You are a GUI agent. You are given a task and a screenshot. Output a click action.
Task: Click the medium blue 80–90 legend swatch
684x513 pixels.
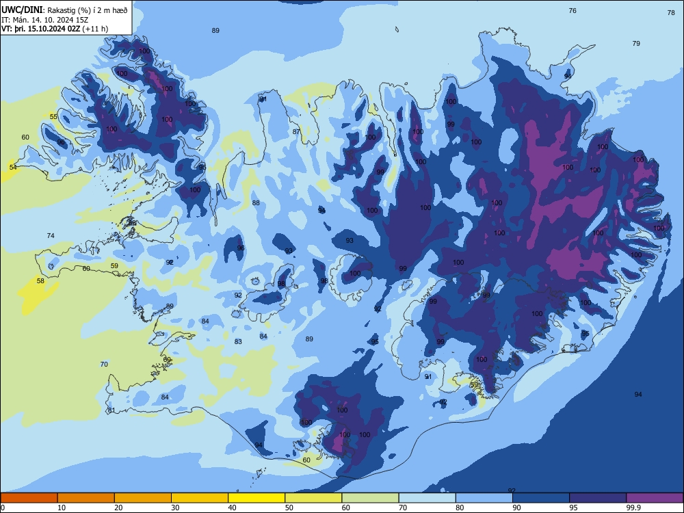[x=484, y=498]
